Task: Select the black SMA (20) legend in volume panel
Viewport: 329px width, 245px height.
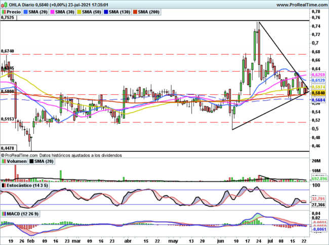Action: click(42, 161)
